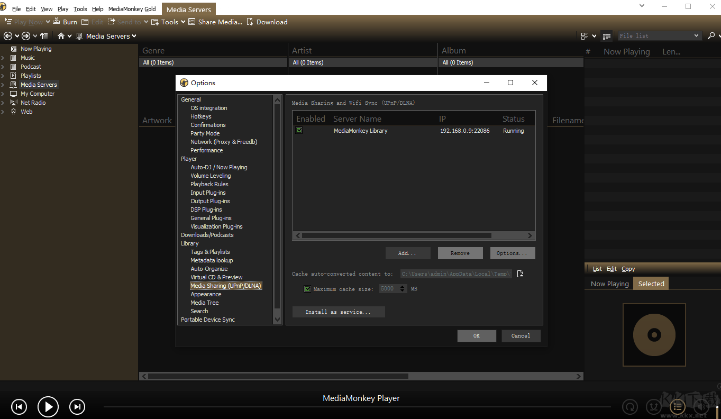Image resolution: width=721 pixels, height=419 pixels.
Task: Toggle the Maximum cache size checkbox
Action: 307,289
